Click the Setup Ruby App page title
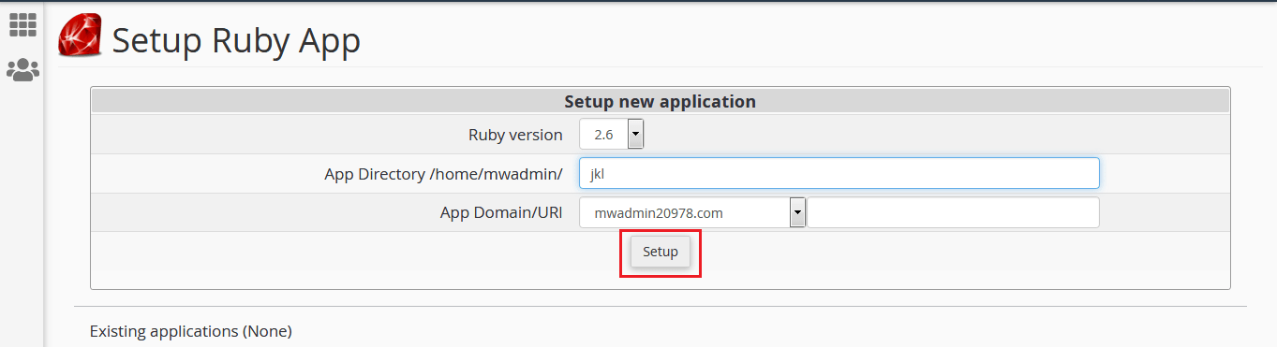 click(x=236, y=40)
